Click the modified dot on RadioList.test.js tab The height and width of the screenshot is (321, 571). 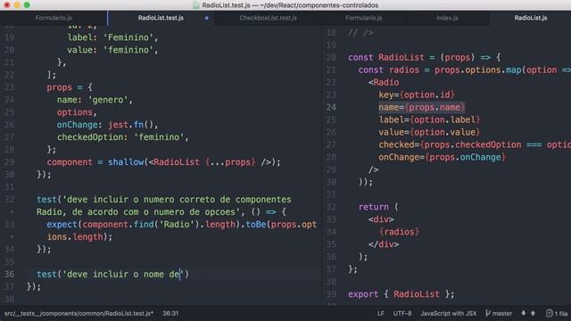point(206,18)
